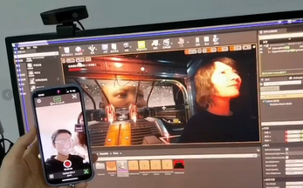Open the Marketplace toolbar icon
The width and height of the screenshot is (303, 188).
114,47
